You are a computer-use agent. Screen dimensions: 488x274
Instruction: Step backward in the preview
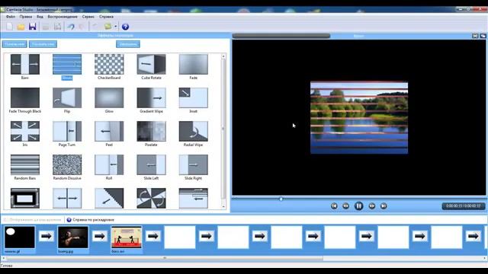click(x=345, y=206)
